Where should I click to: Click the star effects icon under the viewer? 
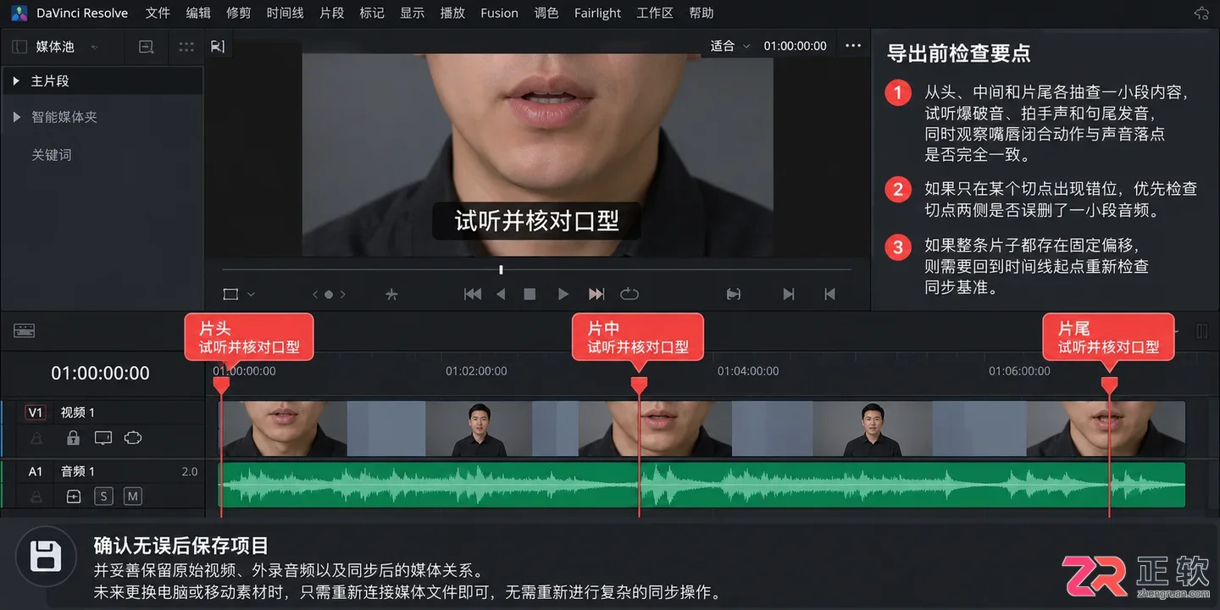[x=391, y=294]
